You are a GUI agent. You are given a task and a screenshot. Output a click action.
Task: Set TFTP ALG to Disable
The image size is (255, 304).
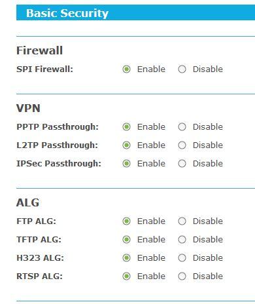(182, 240)
